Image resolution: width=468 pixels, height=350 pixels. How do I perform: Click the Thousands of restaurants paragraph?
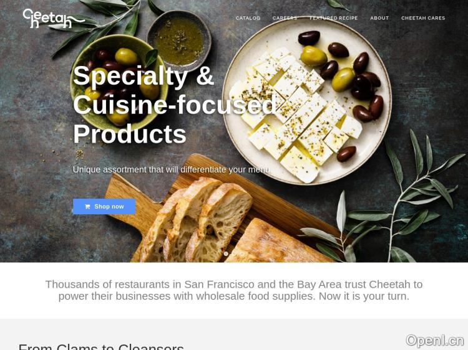point(234,290)
